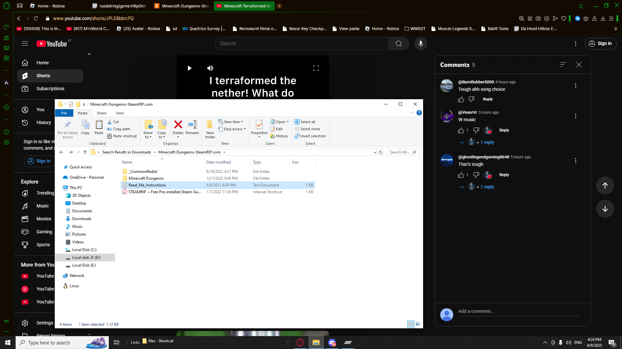Rename the selected file via ribbon
Image resolution: width=622 pixels, height=349 pixels.
coord(192,127)
